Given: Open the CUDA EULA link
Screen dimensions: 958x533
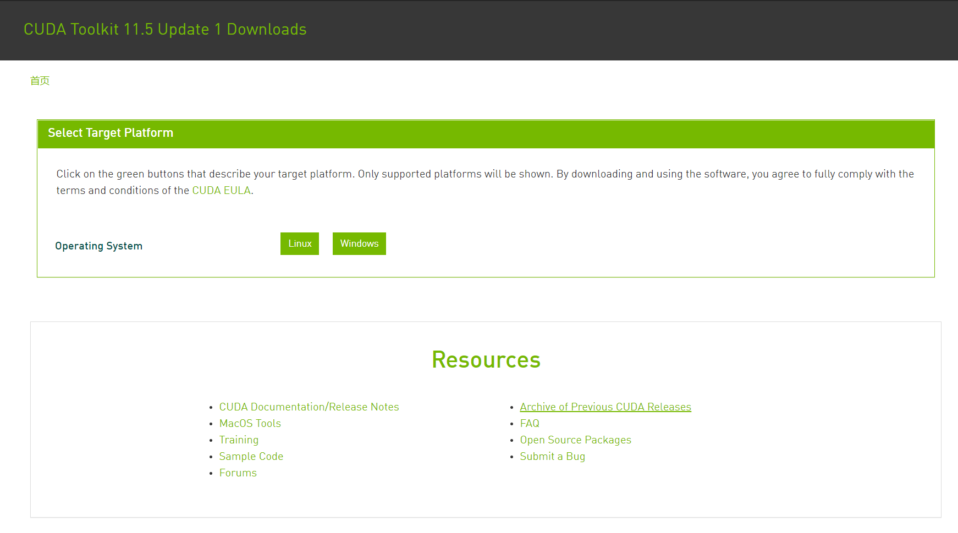Looking at the screenshot, I should tap(221, 190).
